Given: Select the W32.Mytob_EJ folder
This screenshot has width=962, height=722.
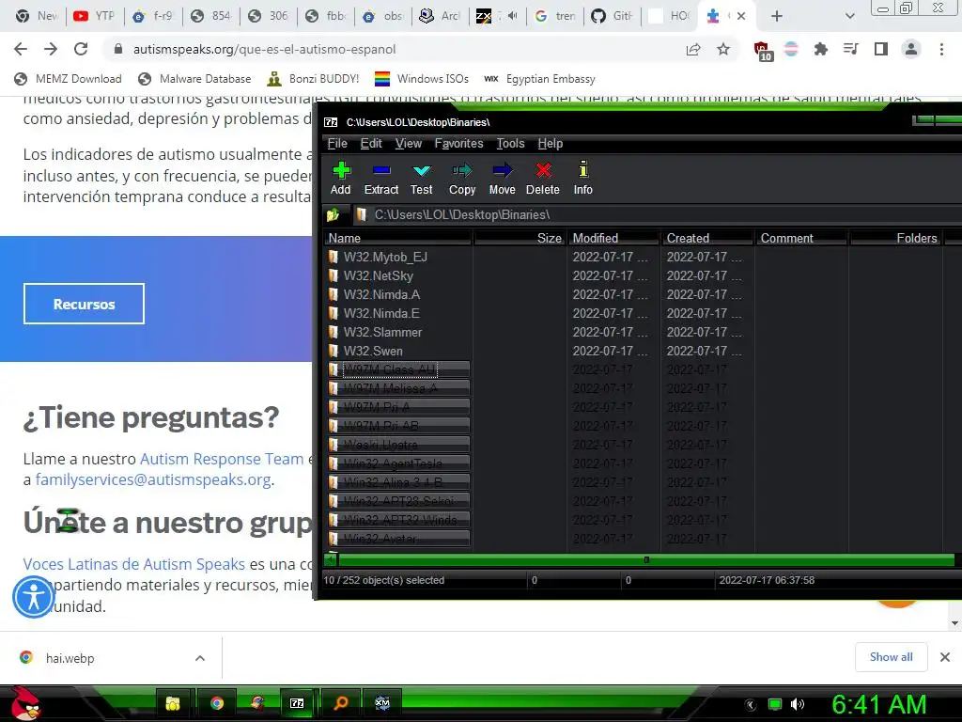Looking at the screenshot, I should (385, 258).
